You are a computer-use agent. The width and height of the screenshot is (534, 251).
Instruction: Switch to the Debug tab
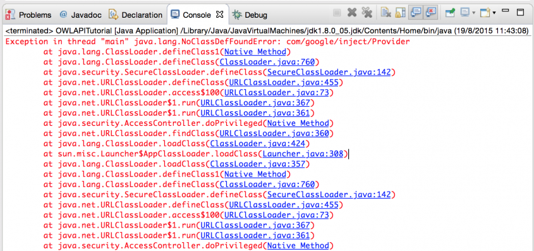(250, 15)
